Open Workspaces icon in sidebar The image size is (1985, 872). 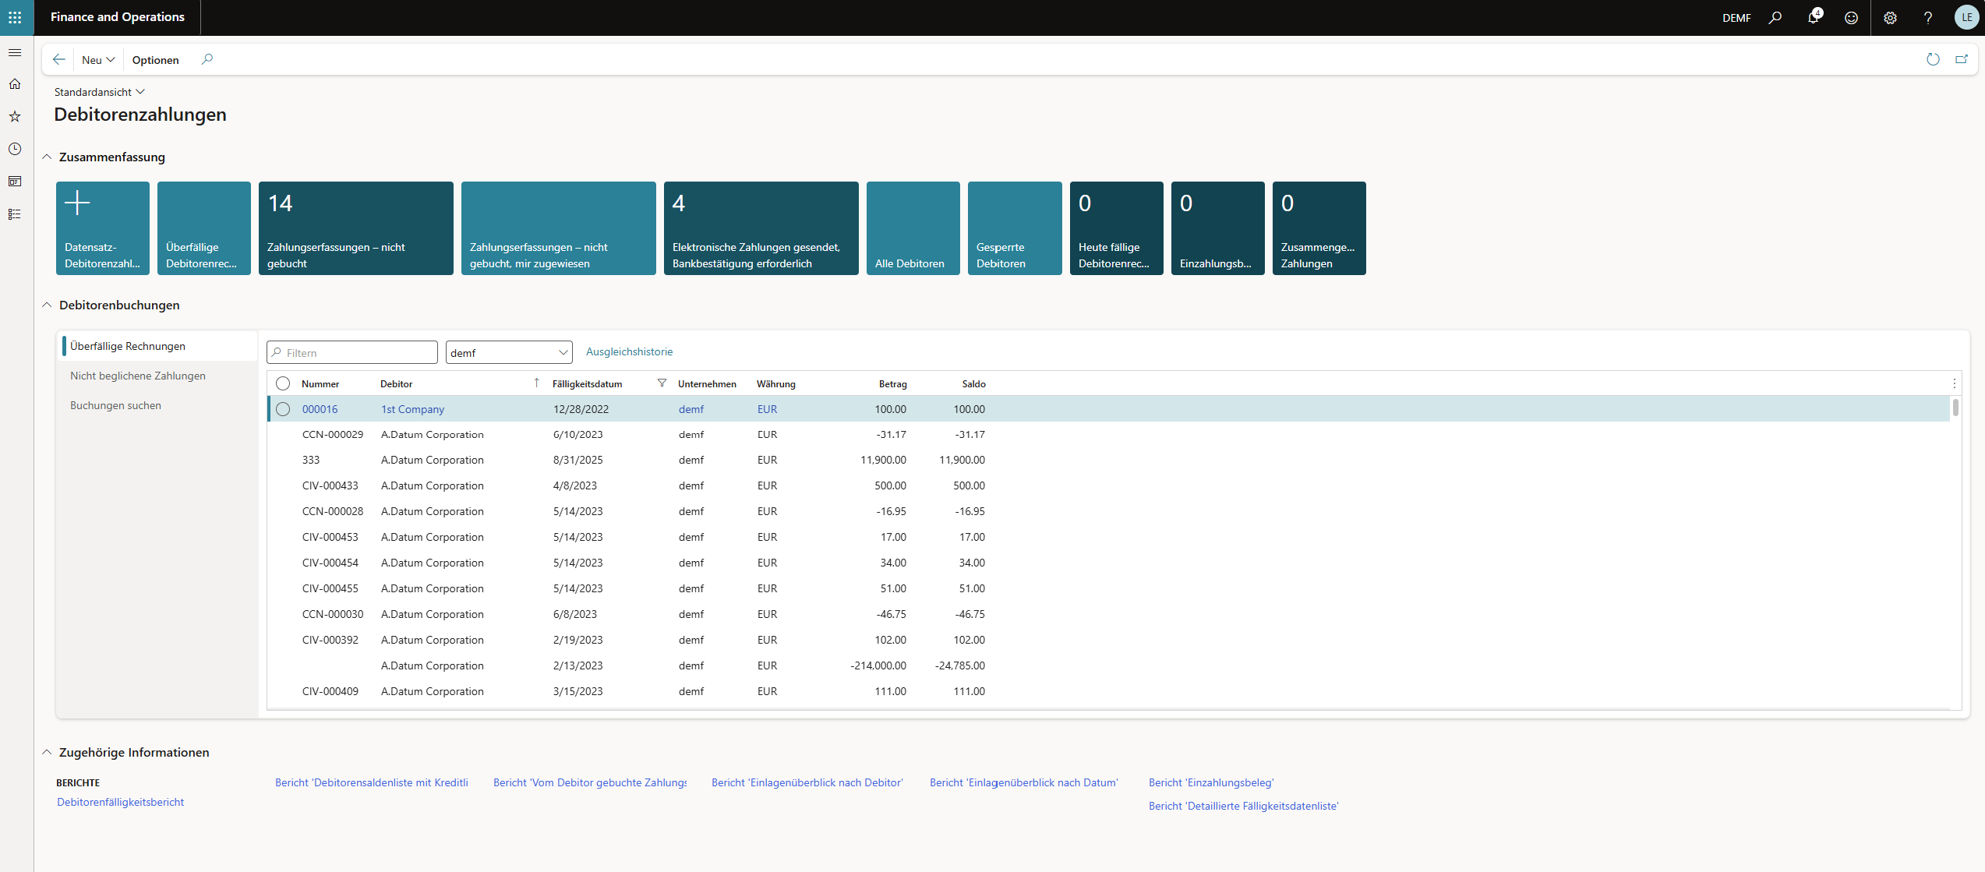[x=15, y=182]
